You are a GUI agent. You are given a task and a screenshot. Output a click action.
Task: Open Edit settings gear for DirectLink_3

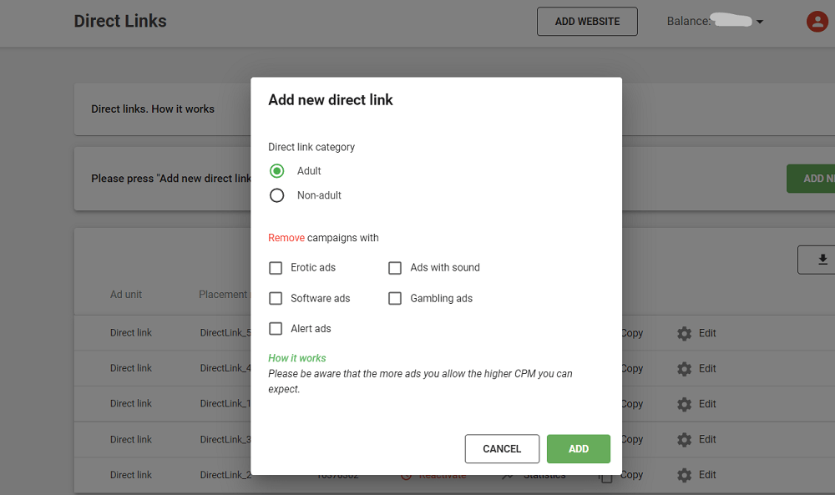point(684,439)
